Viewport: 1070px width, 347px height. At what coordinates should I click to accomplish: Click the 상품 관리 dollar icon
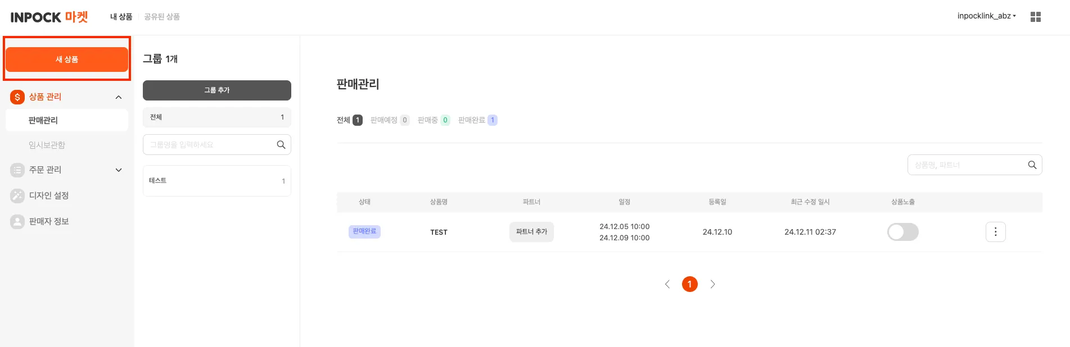[x=17, y=97]
